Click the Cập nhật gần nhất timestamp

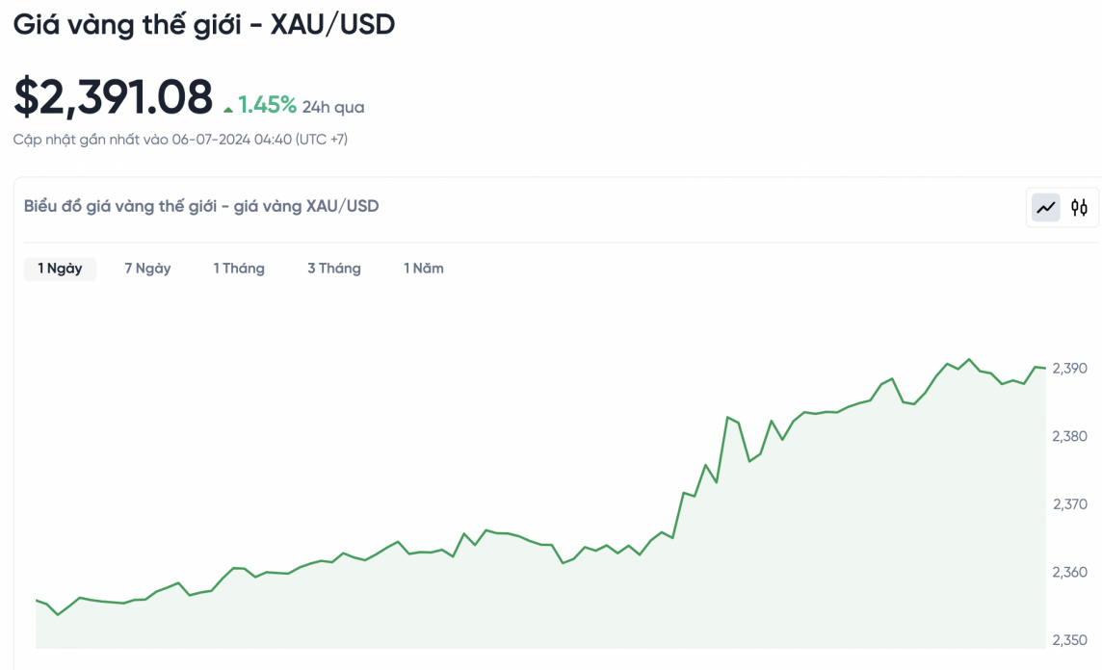pos(180,140)
